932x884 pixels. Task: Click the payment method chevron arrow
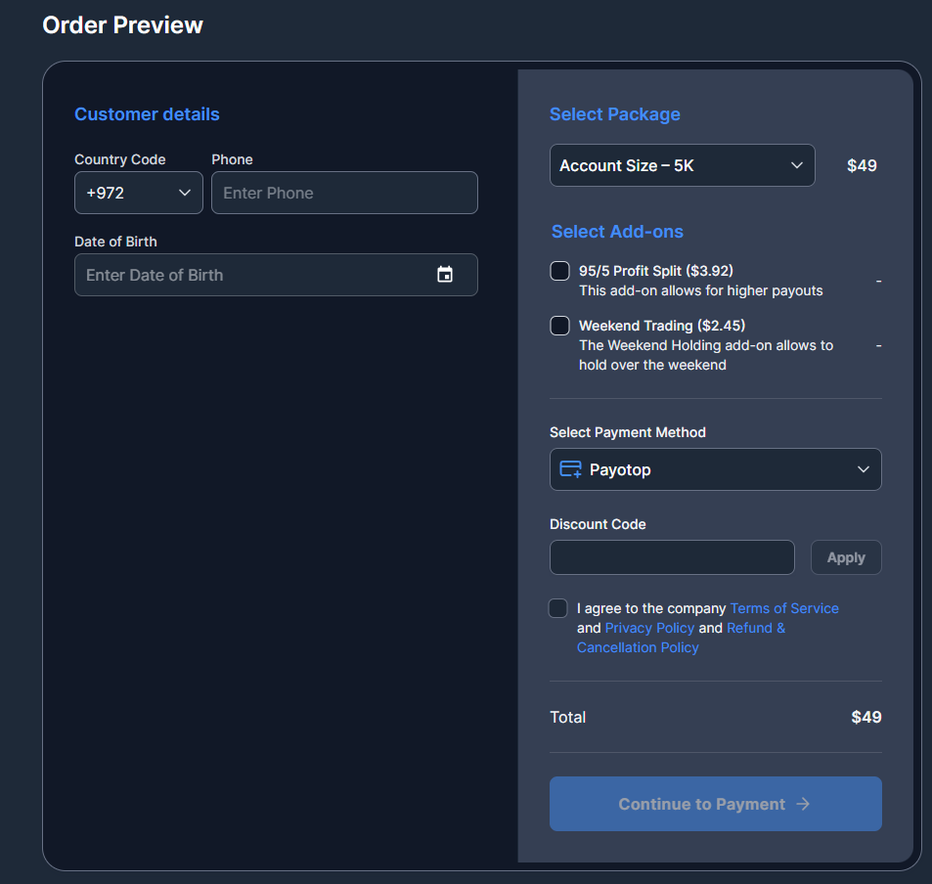click(864, 469)
